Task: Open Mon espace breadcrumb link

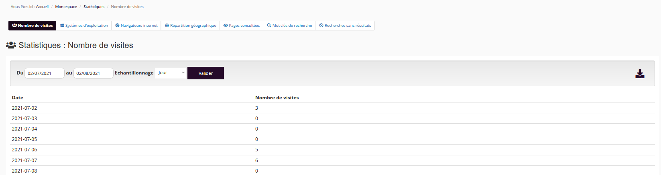Action: coord(66,7)
